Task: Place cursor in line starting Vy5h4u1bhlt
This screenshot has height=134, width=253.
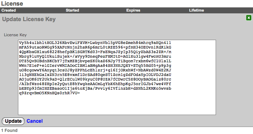Action: 95,43
